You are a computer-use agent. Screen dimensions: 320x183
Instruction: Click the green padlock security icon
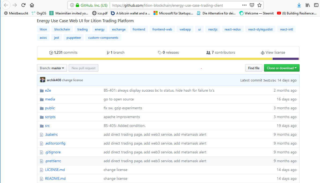tap(77, 5)
